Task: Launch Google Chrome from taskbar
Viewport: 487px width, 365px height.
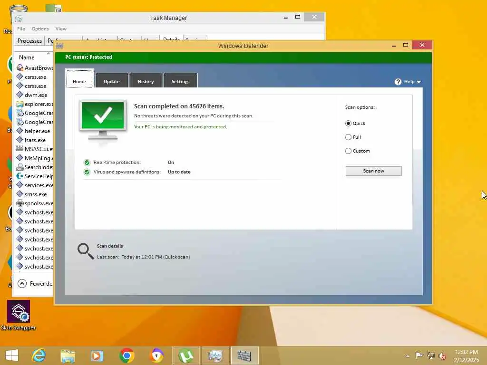Action: pyautogui.click(x=127, y=355)
